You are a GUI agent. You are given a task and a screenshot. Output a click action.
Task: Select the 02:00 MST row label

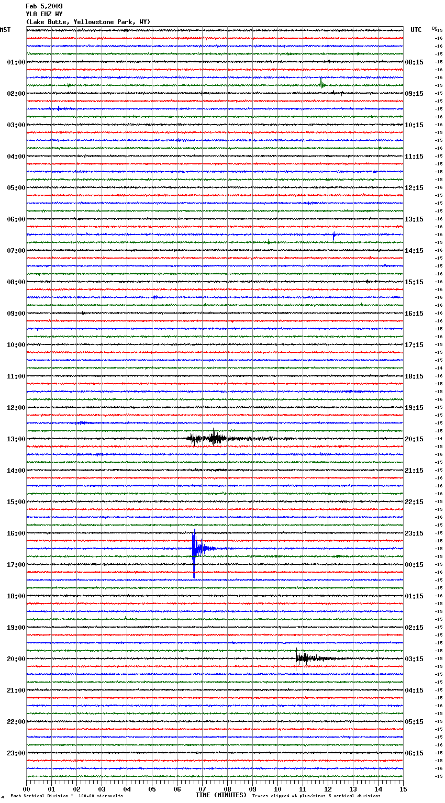click(16, 94)
